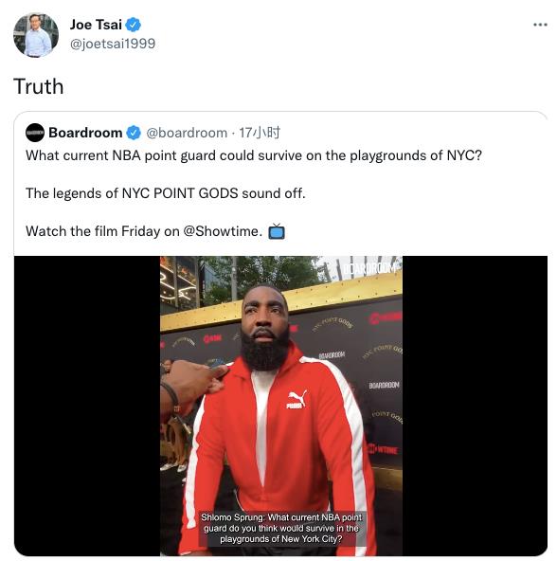Click the television emoji icon
Image resolution: width=557 pixels, height=561 pixels.
(277, 231)
